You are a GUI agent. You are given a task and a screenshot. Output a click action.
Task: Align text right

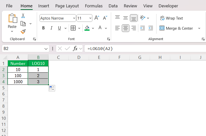134,28
